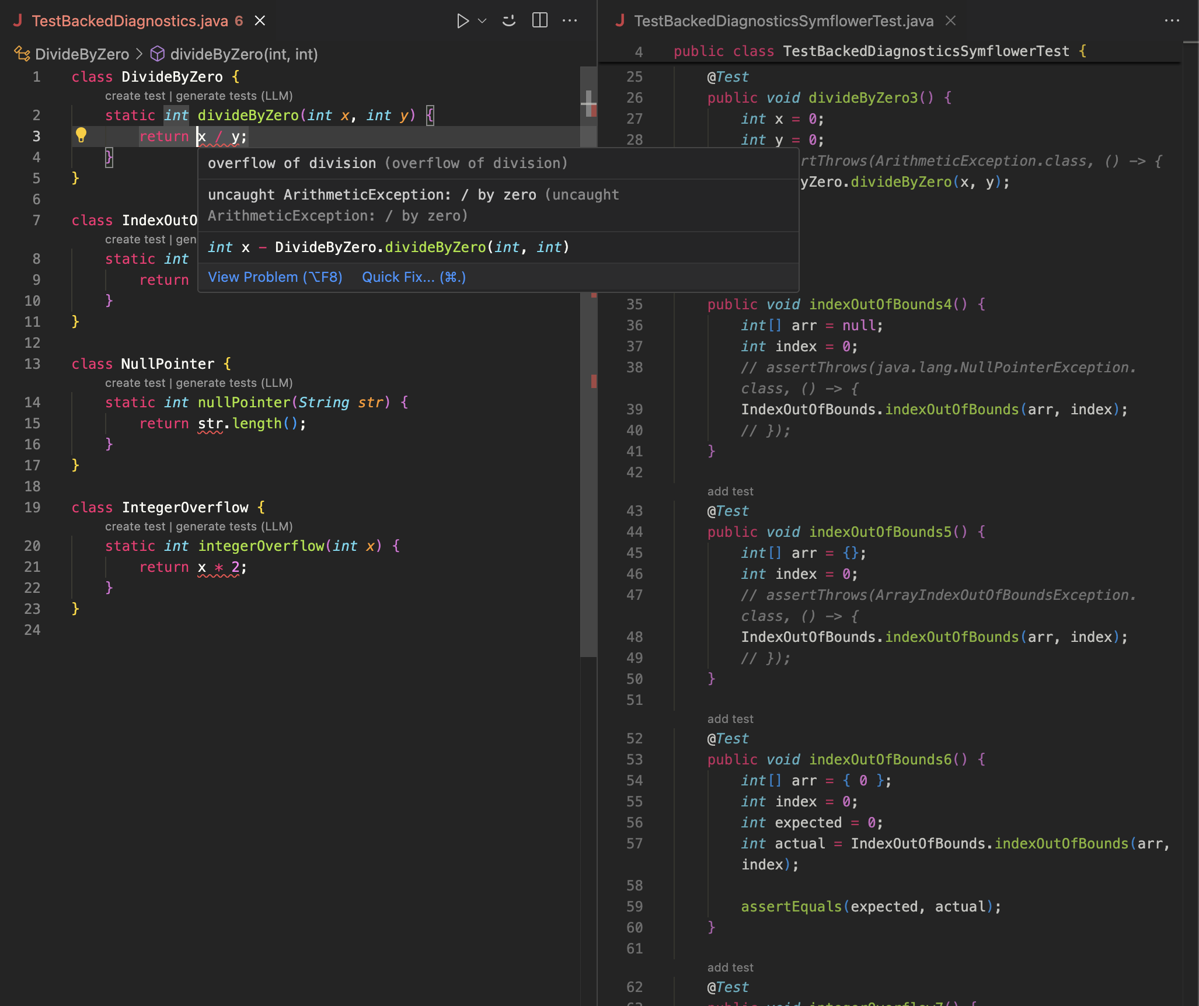Click the class icon beside DivideByZero in the breadcrumb

pyautogui.click(x=22, y=54)
